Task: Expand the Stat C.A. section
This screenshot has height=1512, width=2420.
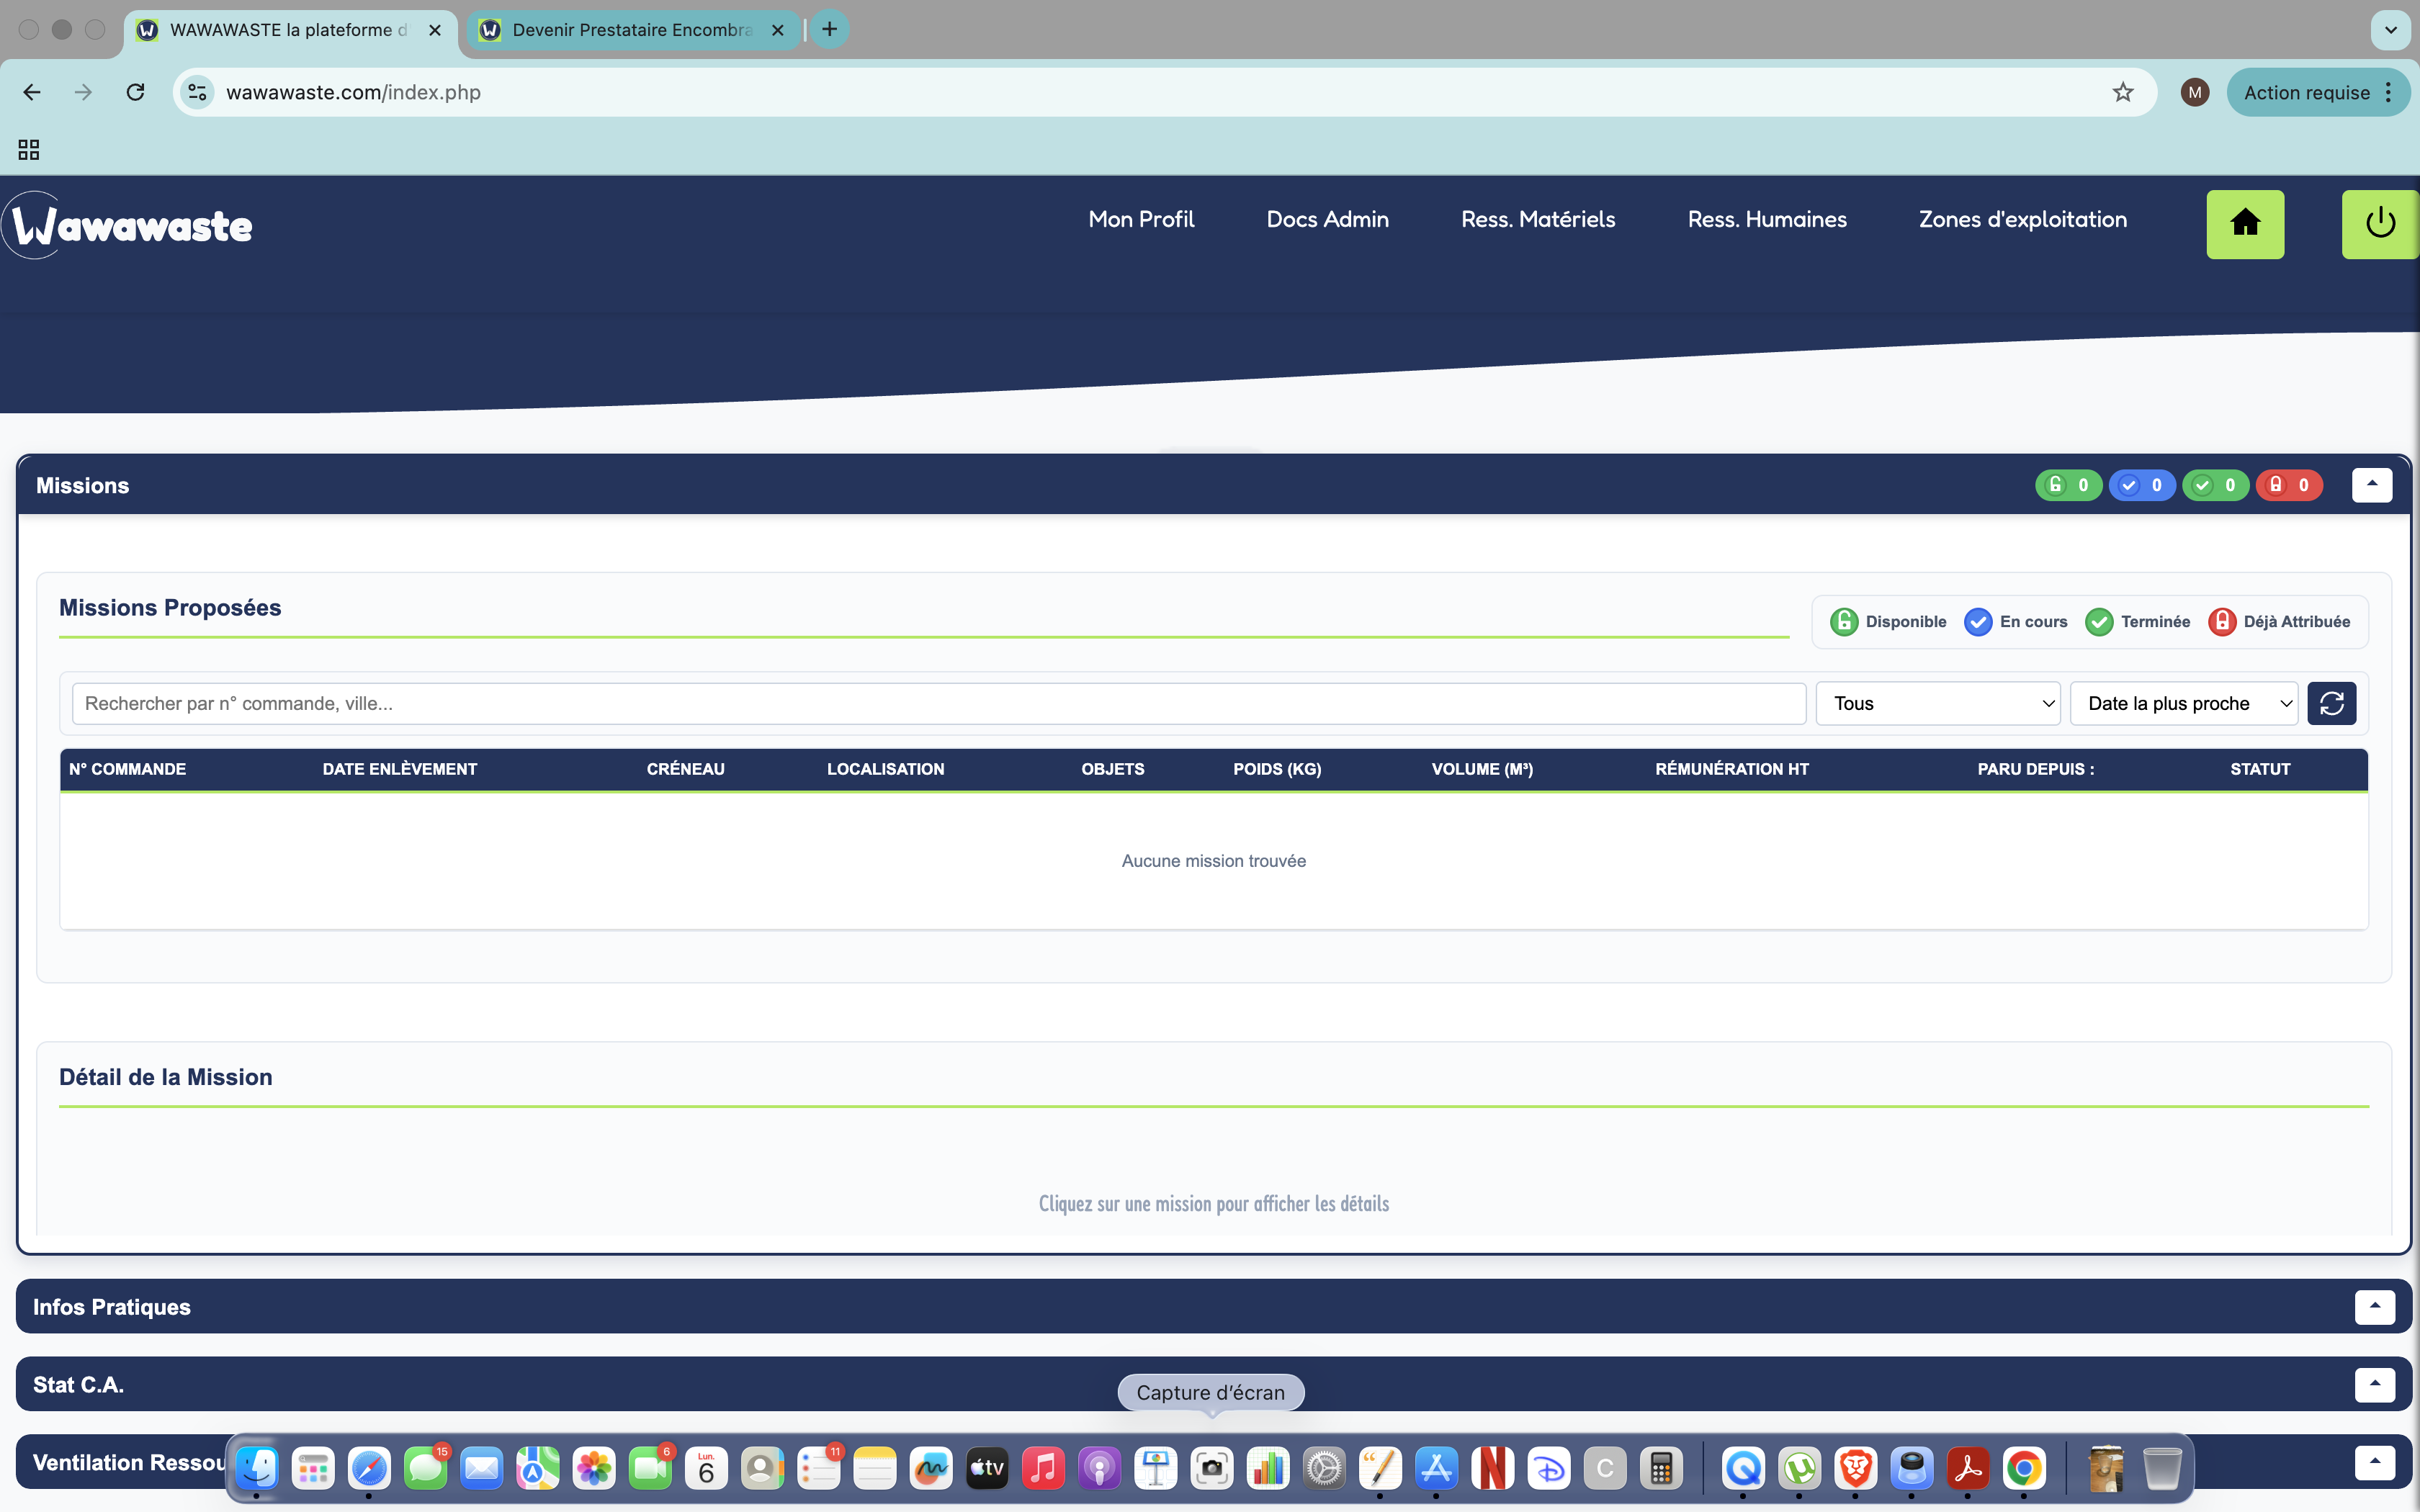Action: tap(2374, 1384)
